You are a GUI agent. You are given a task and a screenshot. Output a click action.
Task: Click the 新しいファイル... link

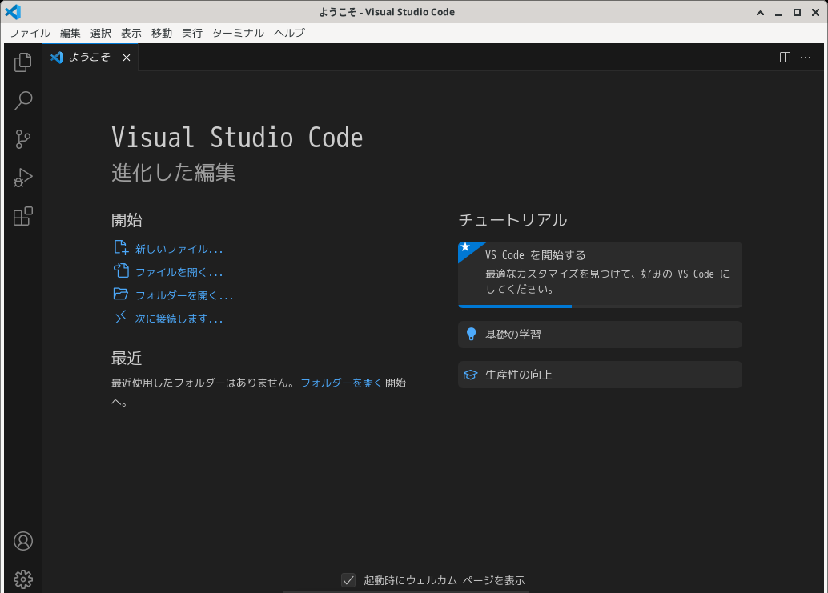179,249
